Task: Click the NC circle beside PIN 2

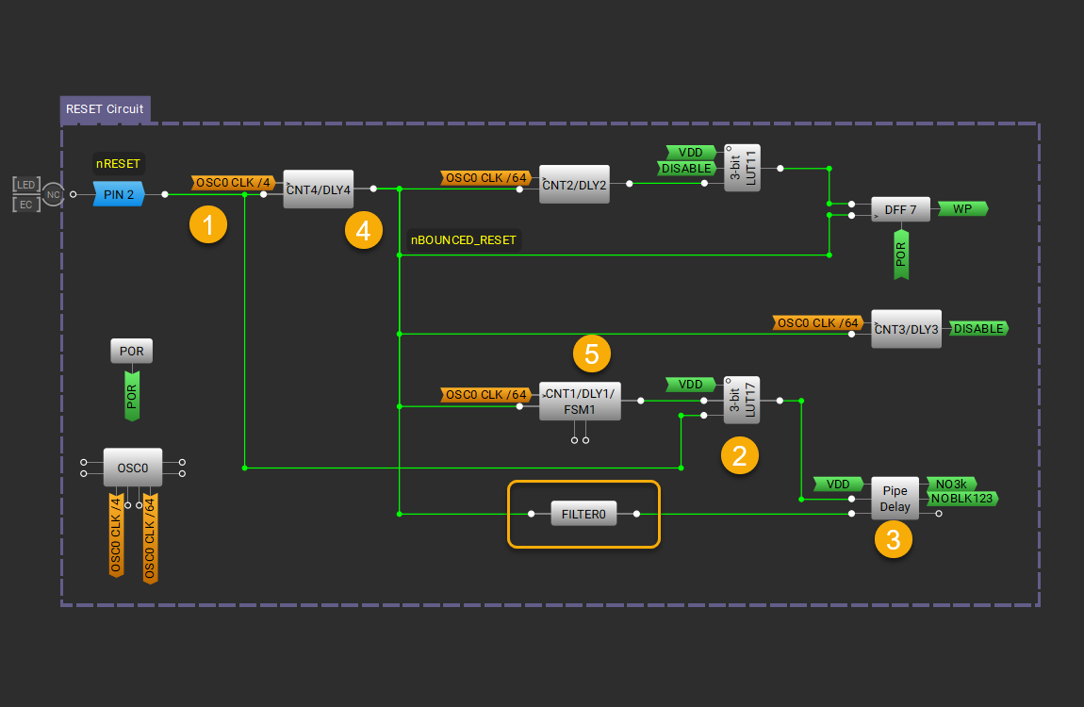Action: 54,194
